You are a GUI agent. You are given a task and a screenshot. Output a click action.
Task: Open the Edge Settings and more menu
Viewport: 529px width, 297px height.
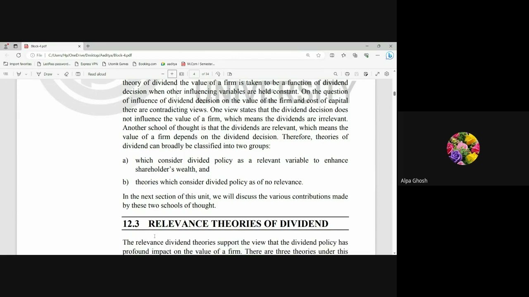[377, 55]
